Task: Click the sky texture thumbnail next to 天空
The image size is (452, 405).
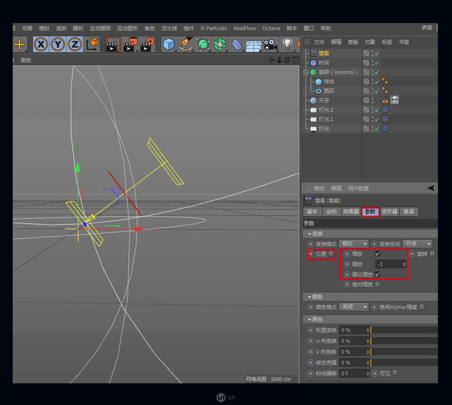Action: (x=395, y=100)
